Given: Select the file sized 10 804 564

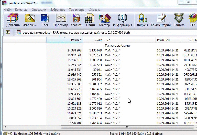Looking at the screenshot, I should pyautogui.click(x=100, y=99).
